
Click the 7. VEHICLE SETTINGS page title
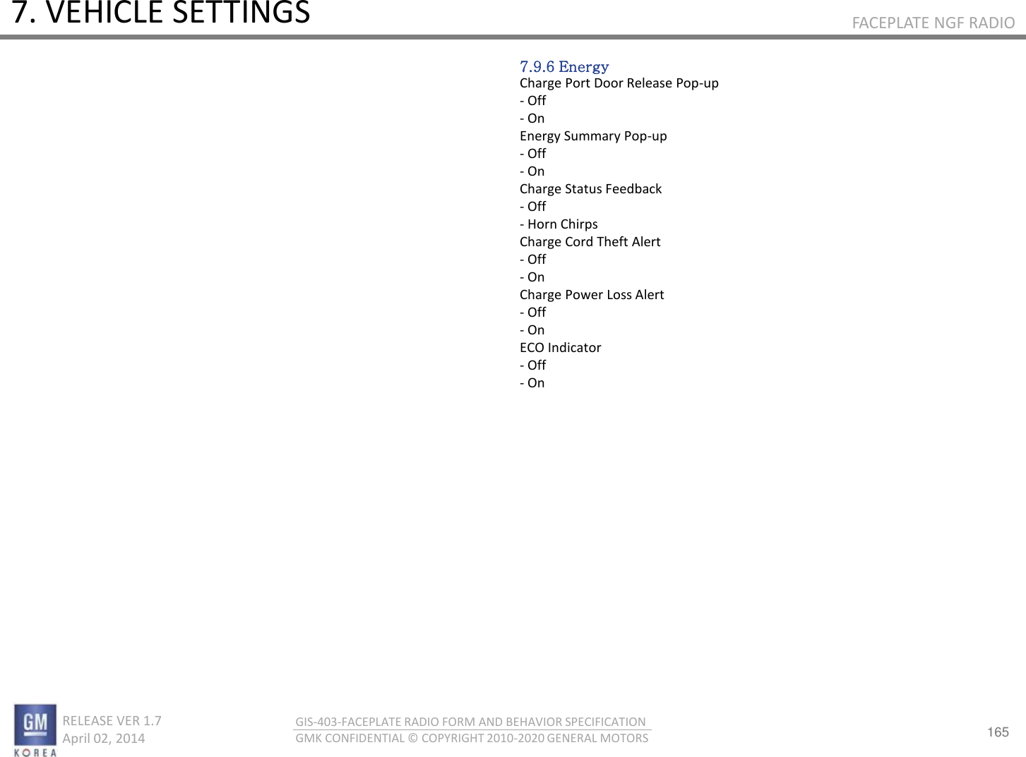pyautogui.click(x=162, y=13)
